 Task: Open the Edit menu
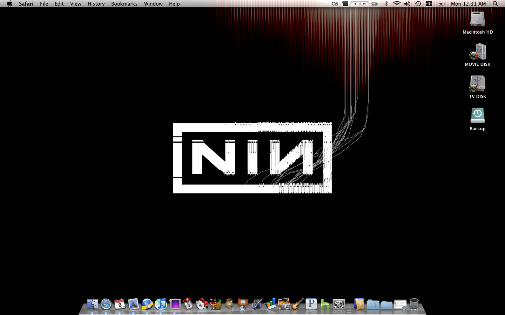[59, 4]
